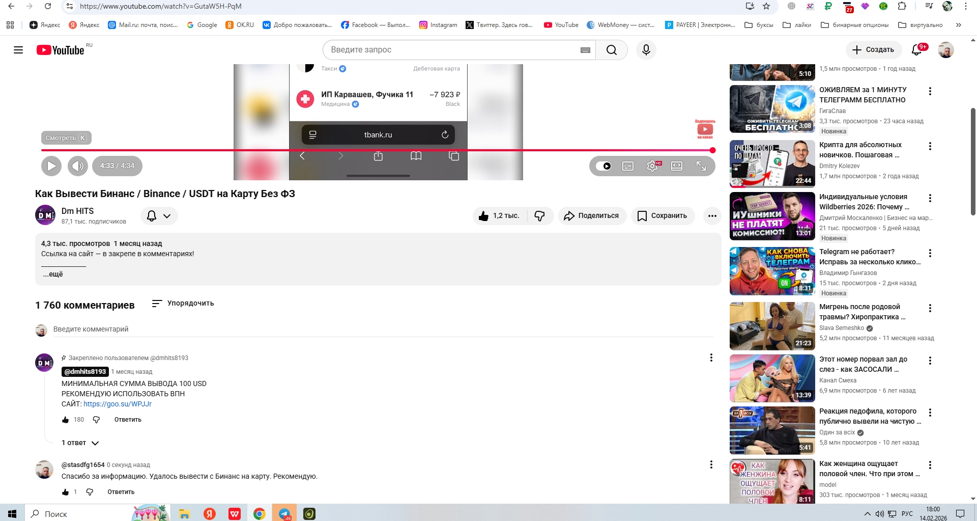Open Создать create button
This screenshot has width=977, height=521.
[x=874, y=50]
